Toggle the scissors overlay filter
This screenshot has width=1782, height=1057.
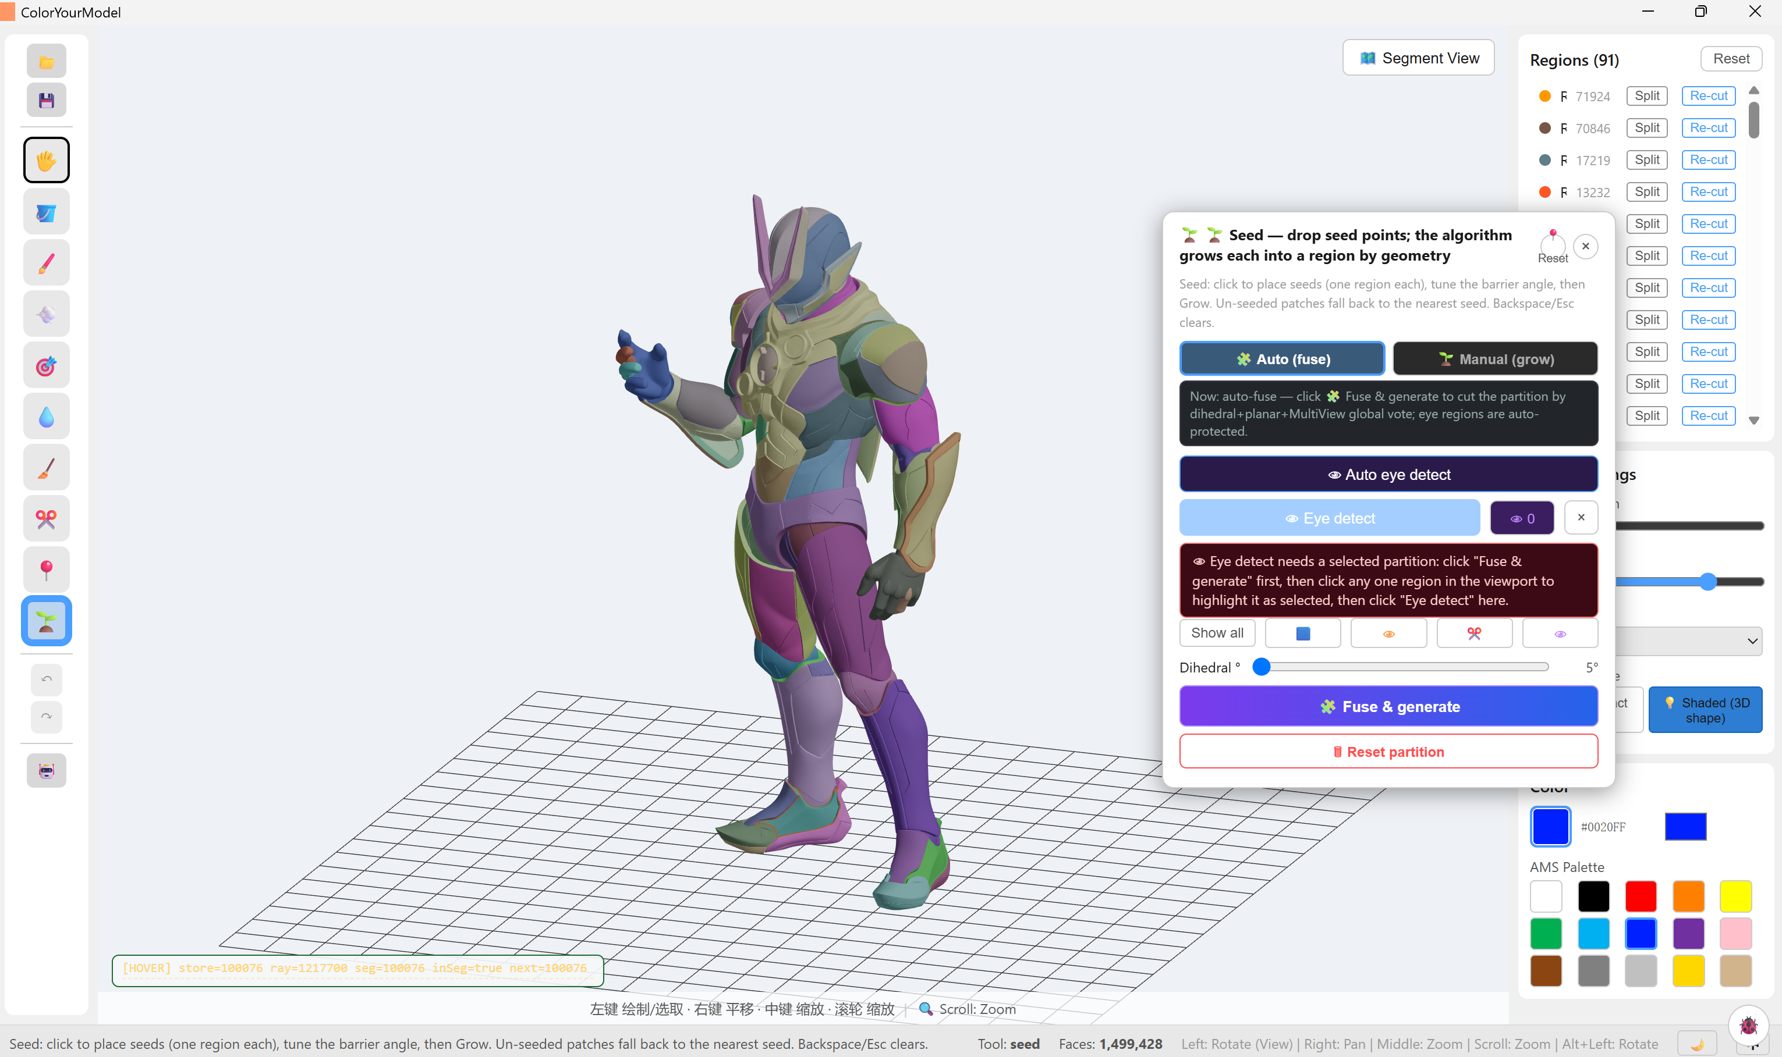(1474, 633)
